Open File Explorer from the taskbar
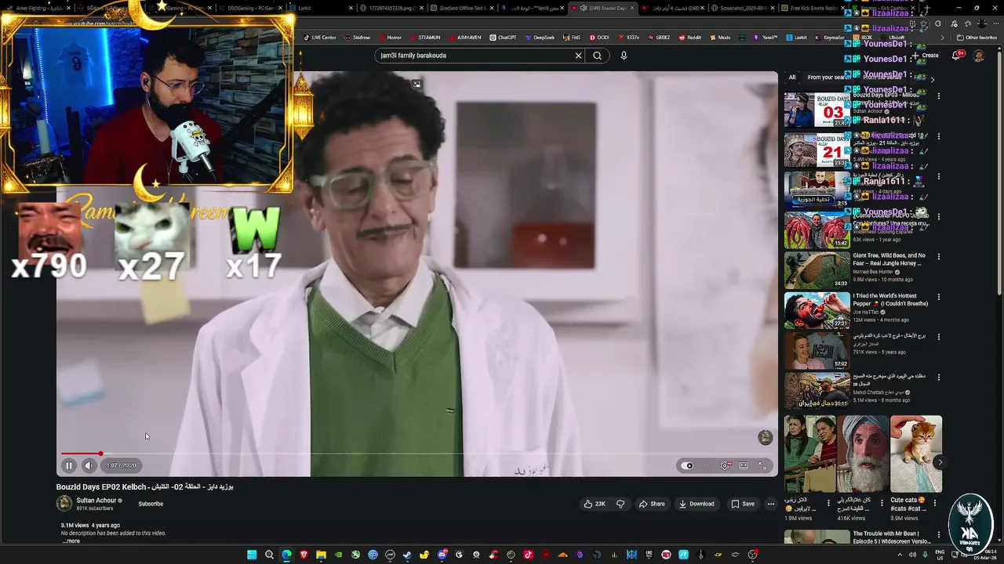Image resolution: width=1004 pixels, height=564 pixels. (x=321, y=555)
